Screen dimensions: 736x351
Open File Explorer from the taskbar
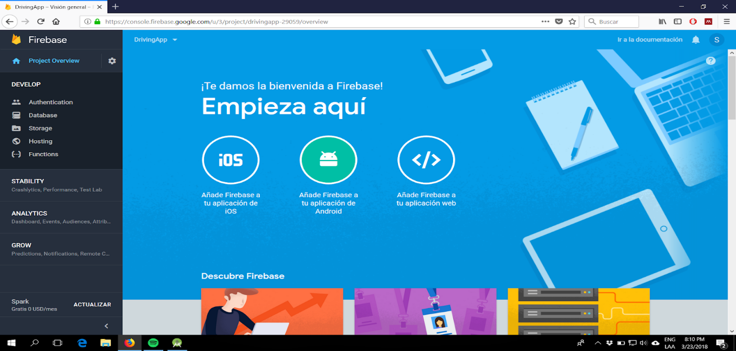[106, 343]
